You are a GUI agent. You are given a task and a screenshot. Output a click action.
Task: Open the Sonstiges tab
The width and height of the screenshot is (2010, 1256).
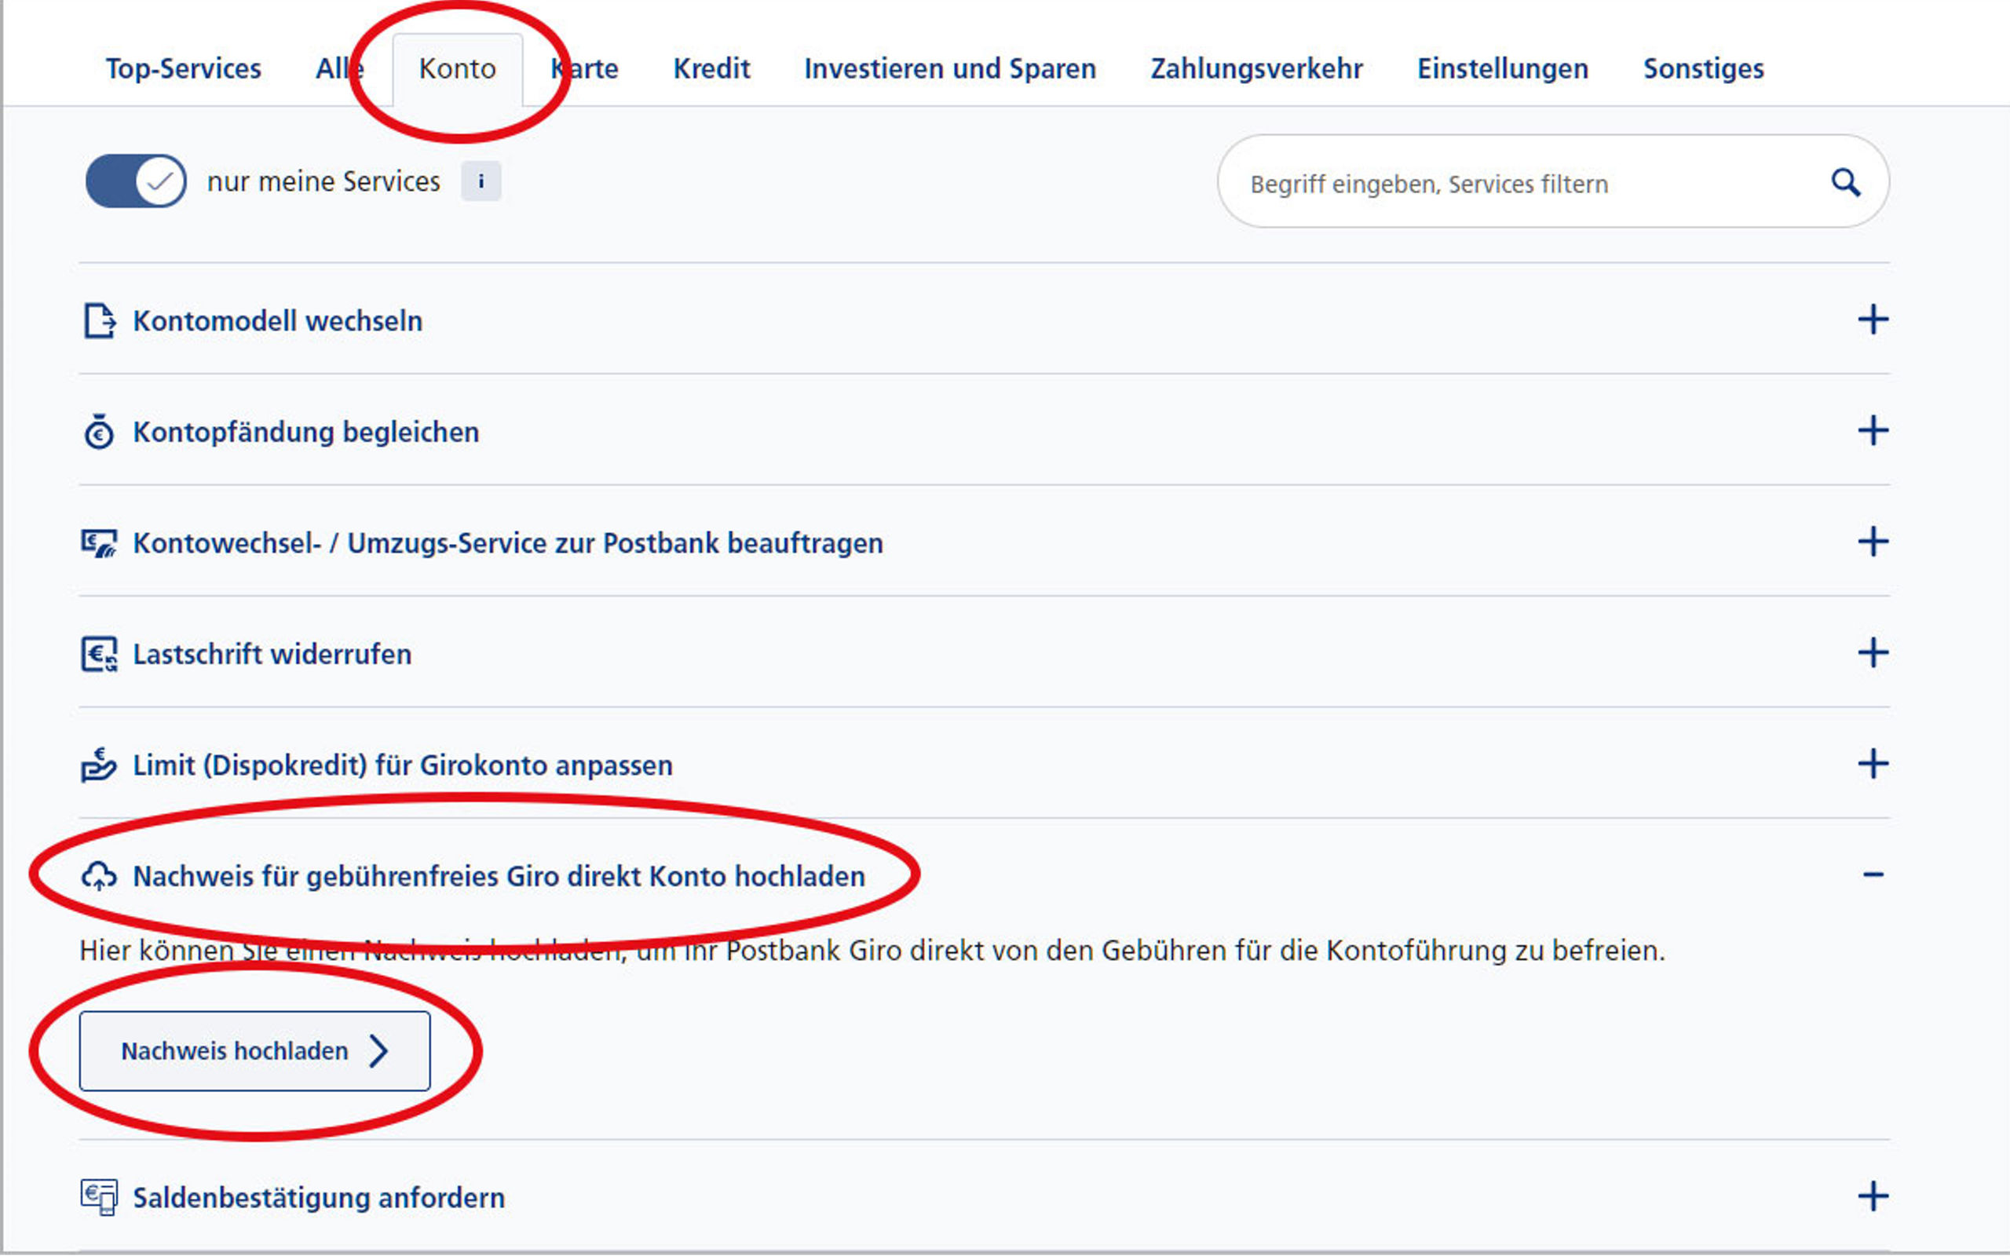pos(1704,69)
